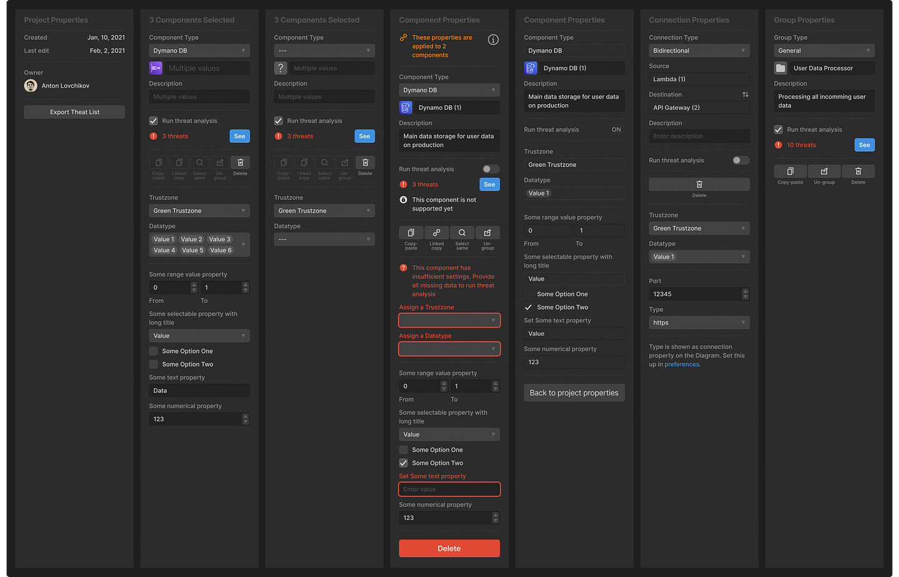This screenshot has height=577, width=899.
Task: Click the orange link icon next to 'These properties are applied'
Action: [403, 37]
